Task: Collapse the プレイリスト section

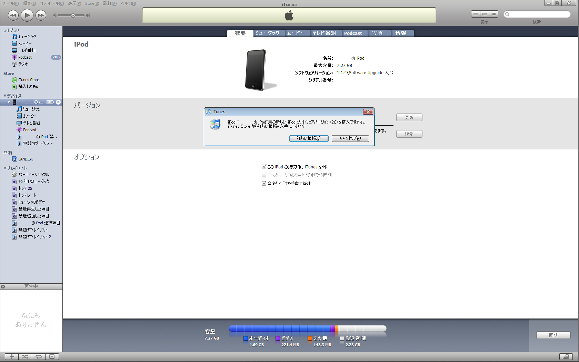Action: pyautogui.click(x=5, y=168)
